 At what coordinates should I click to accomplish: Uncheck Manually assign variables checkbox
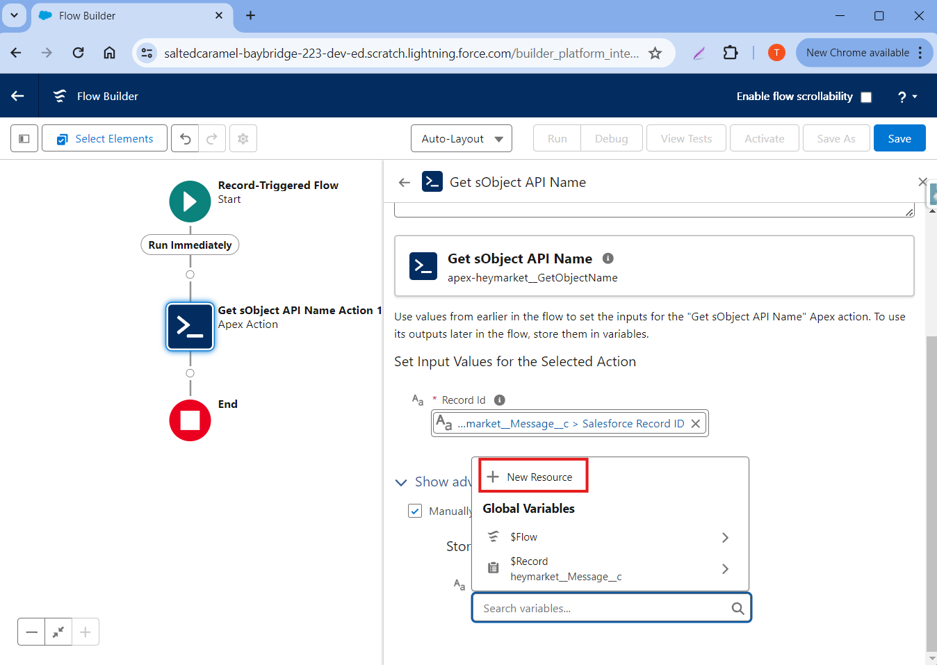point(415,511)
